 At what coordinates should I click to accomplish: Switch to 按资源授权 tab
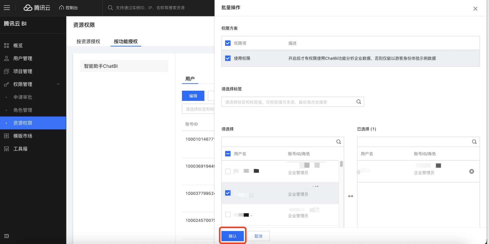click(88, 42)
